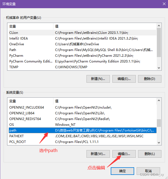
Task: Confirm with the 确定 button
Action: tap(122, 171)
